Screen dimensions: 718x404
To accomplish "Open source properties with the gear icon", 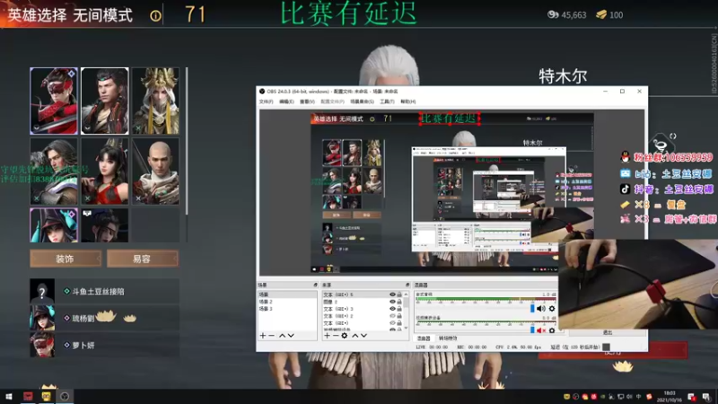I will click(345, 336).
